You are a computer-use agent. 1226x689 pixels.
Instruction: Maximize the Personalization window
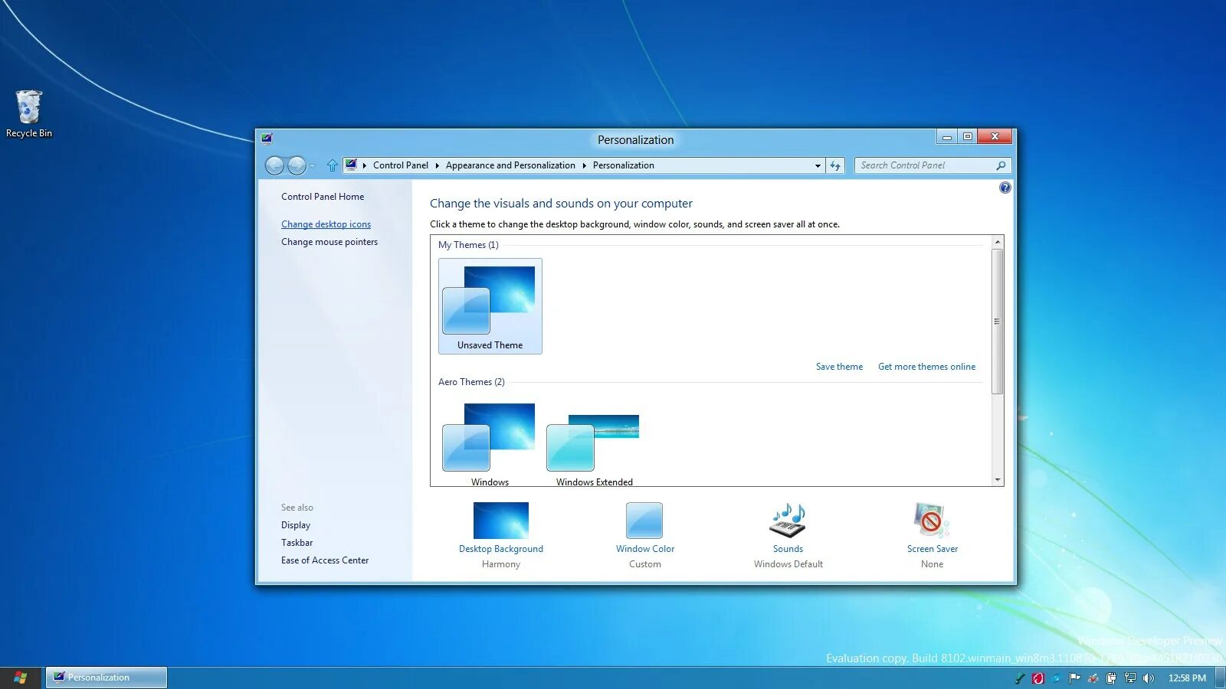pos(968,137)
